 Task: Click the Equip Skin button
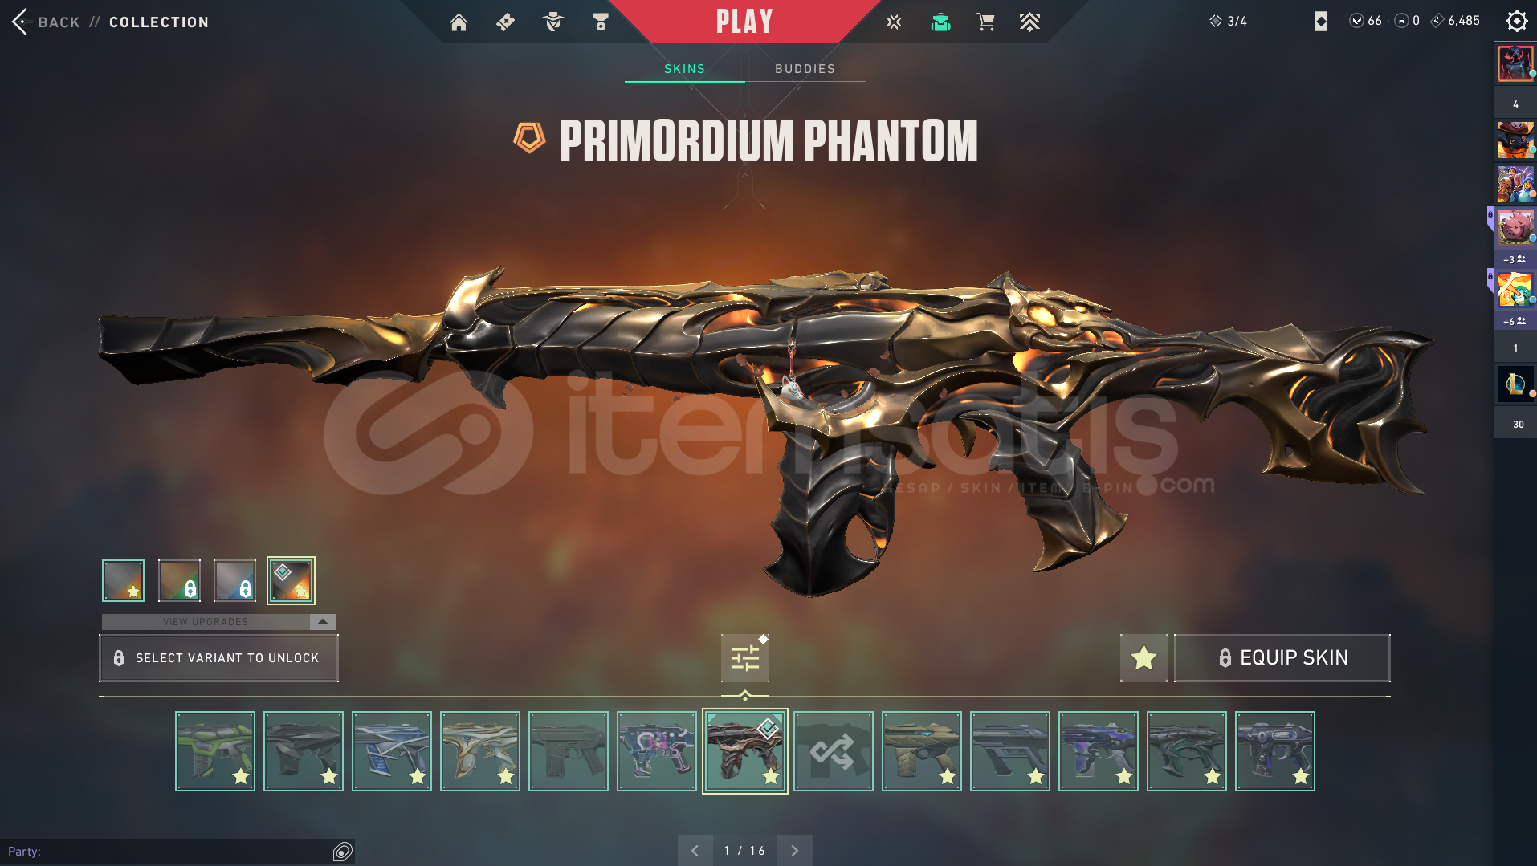pos(1282,658)
